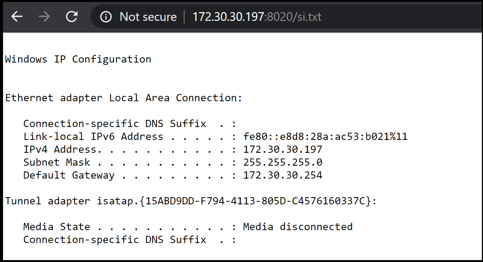
Task: Click the "Media disconnected" status text
Action: point(298,227)
